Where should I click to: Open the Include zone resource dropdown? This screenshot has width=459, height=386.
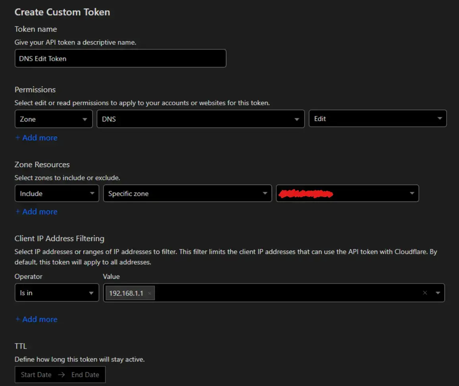point(57,193)
